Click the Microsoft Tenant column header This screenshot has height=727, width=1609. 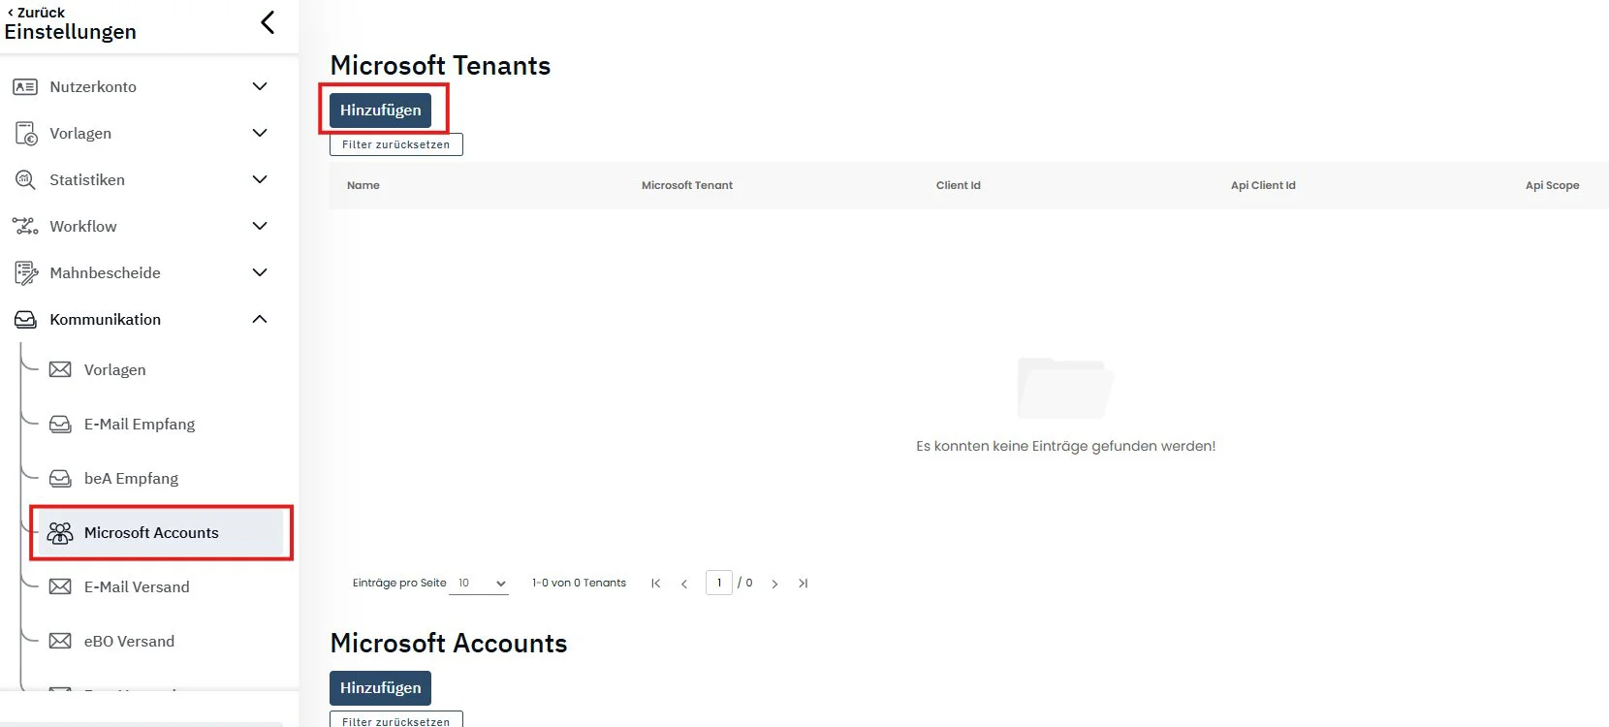(687, 185)
